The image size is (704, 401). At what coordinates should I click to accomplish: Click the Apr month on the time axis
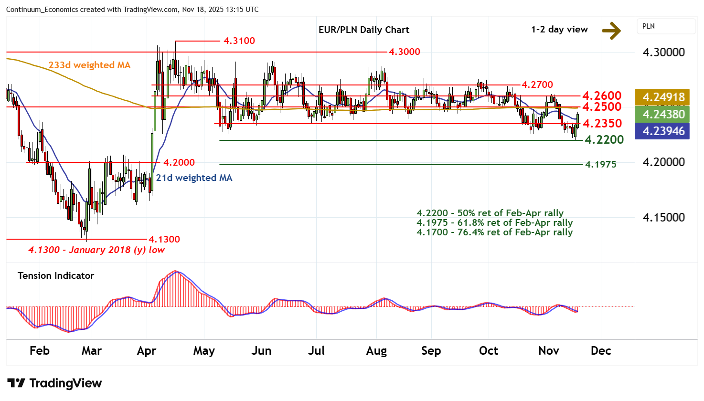click(147, 351)
